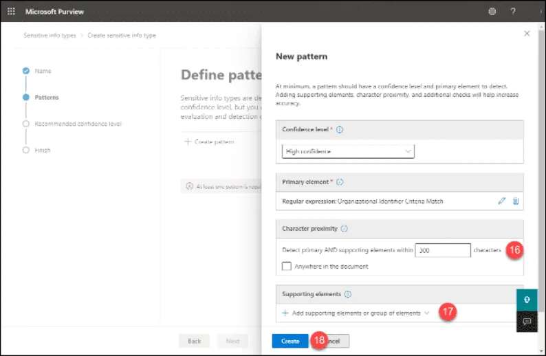Open the teal lightbulb help widget

click(527, 300)
